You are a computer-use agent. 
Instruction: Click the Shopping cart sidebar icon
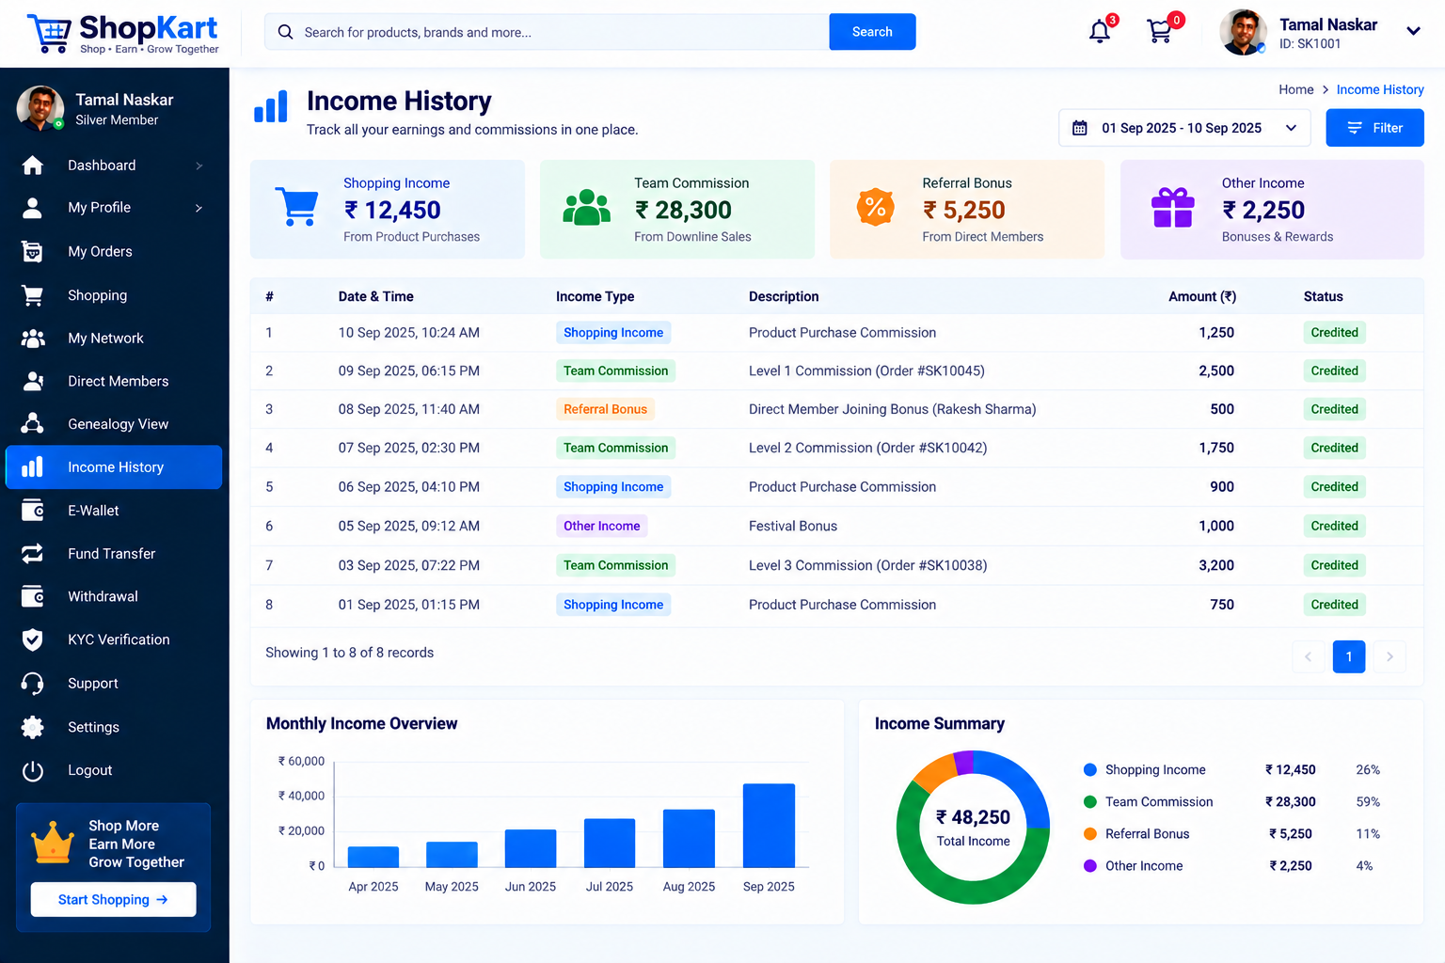pyautogui.click(x=33, y=295)
